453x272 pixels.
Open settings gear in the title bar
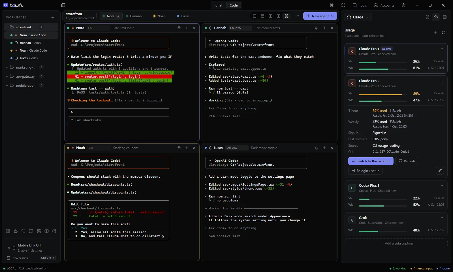[x=403, y=5]
